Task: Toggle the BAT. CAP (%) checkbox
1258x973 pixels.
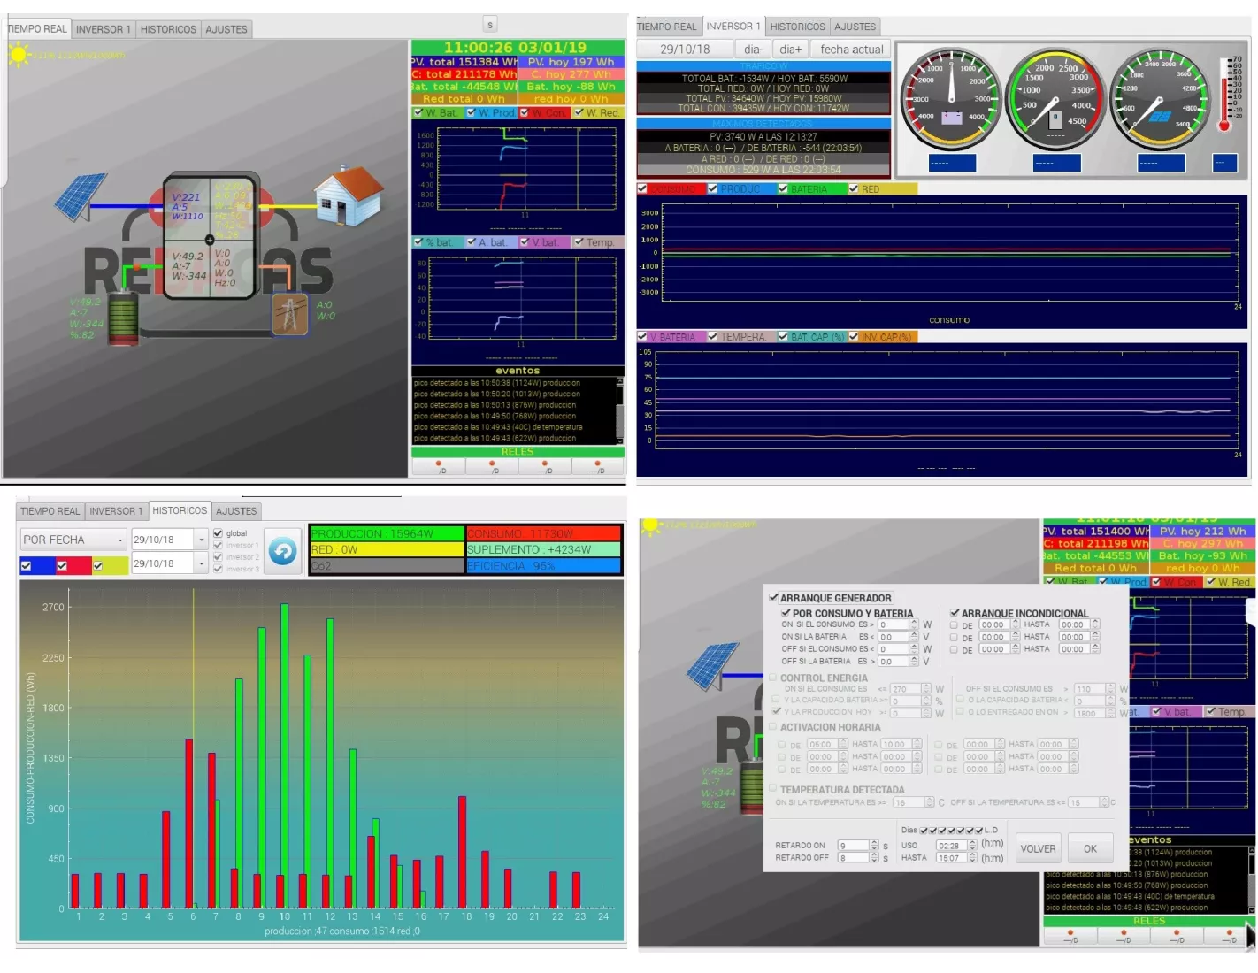Action: click(783, 336)
